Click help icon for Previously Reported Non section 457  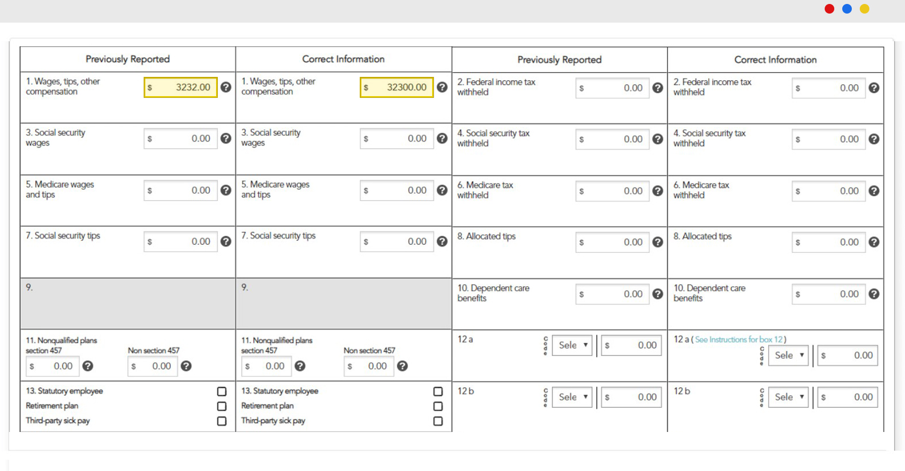point(186,366)
